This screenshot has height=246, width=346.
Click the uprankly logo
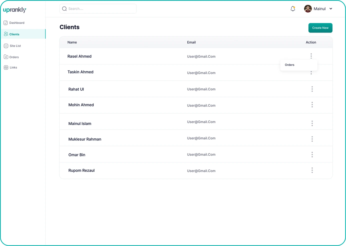pyautogui.click(x=14, y=10)
